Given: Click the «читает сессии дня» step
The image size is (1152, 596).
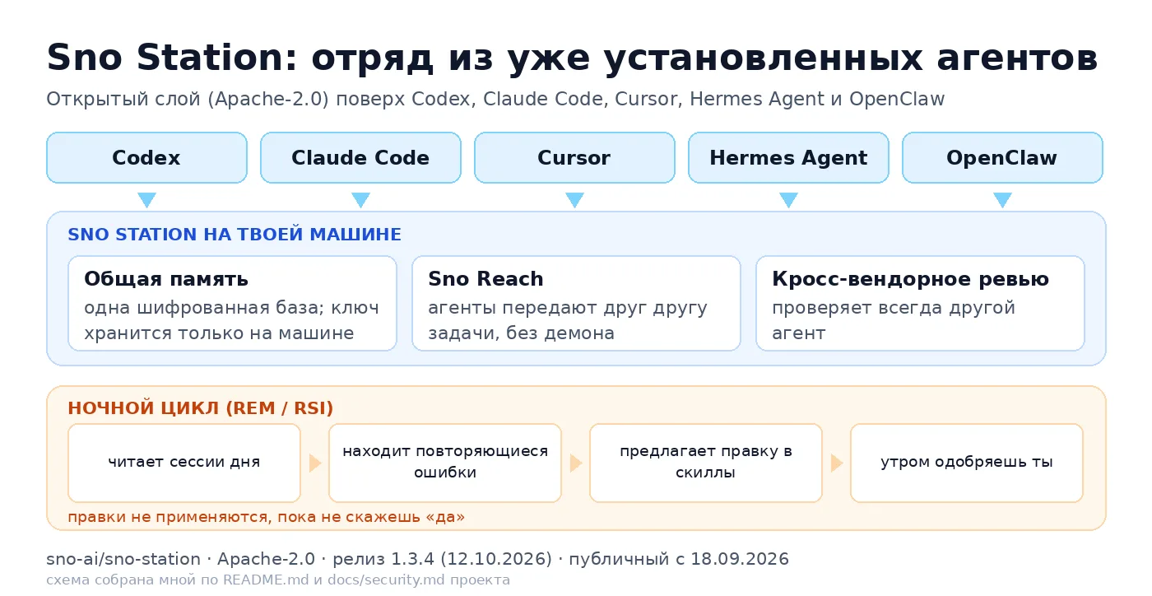Looking at the screenshot, I should point(184,463).
